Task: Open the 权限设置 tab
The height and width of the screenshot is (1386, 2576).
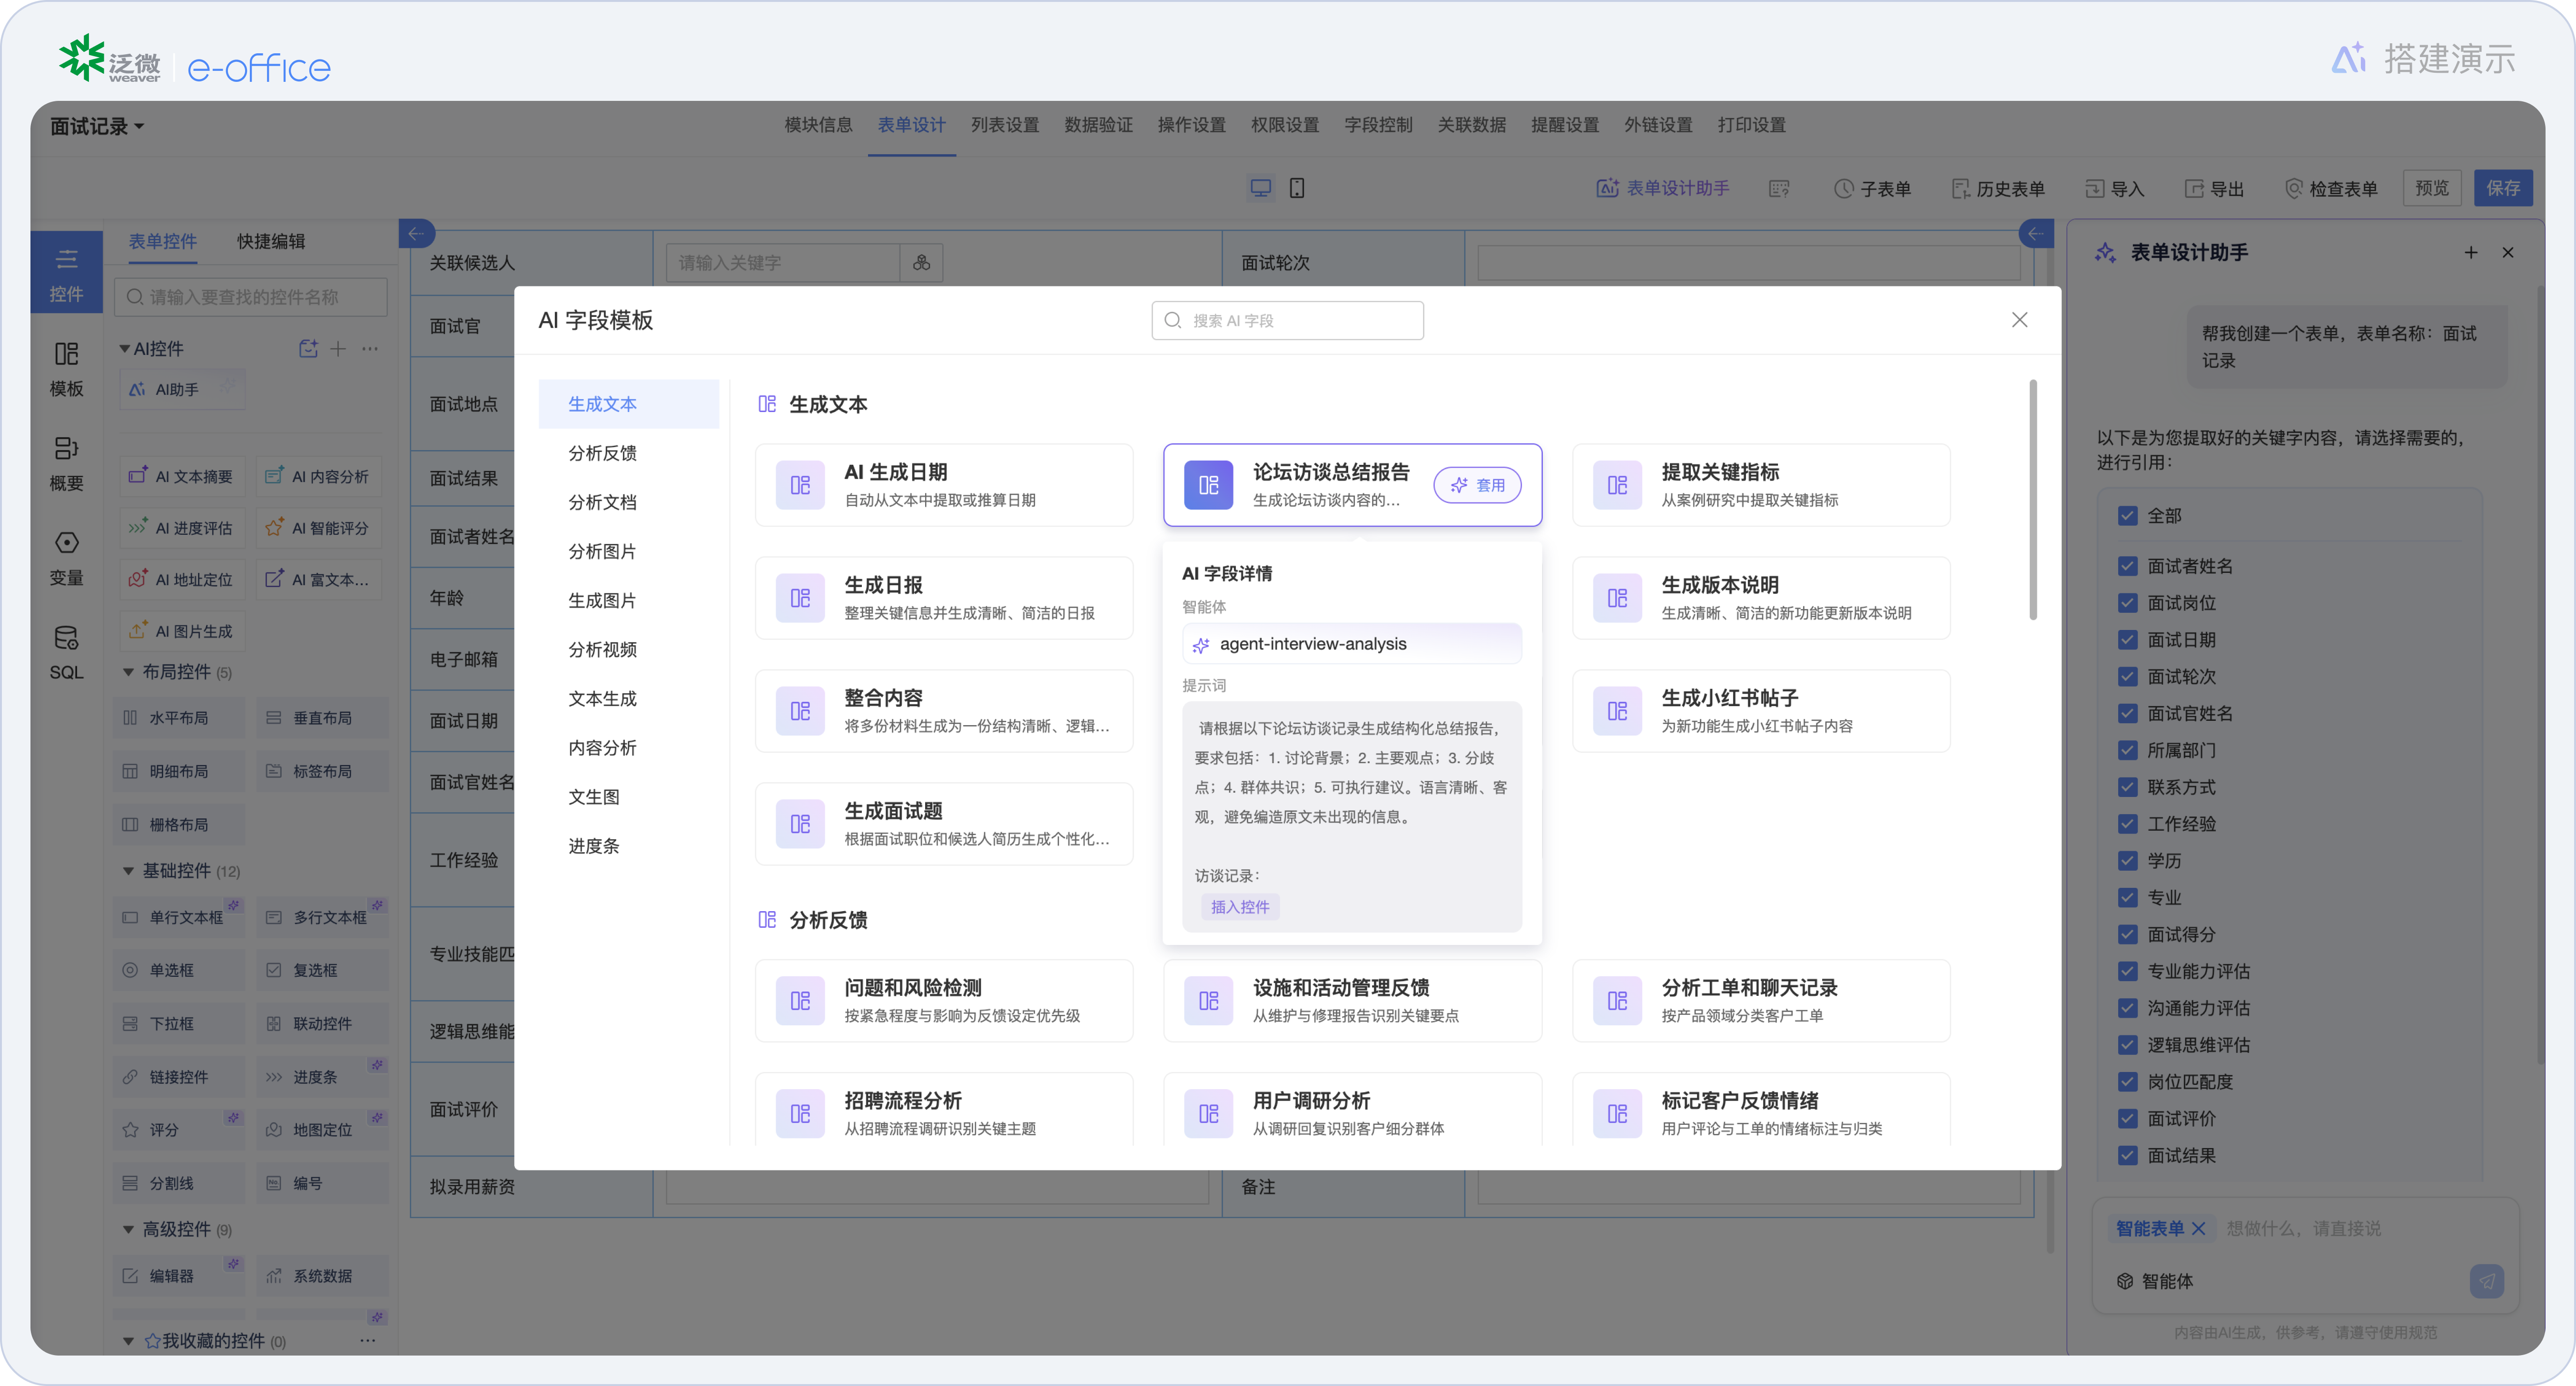Action: click(1285, 125)
